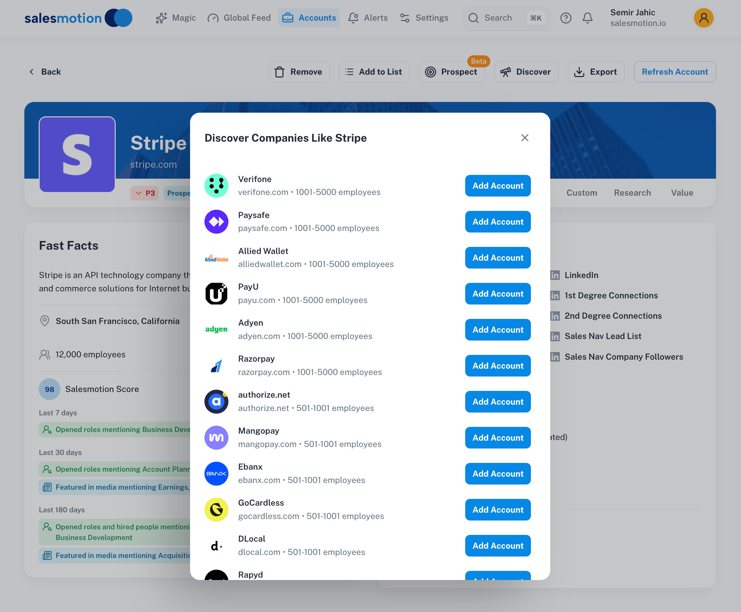The width and height of the screenshot is (741, 612).
Task: Add Adyen as an account
Action: point(497,330)
